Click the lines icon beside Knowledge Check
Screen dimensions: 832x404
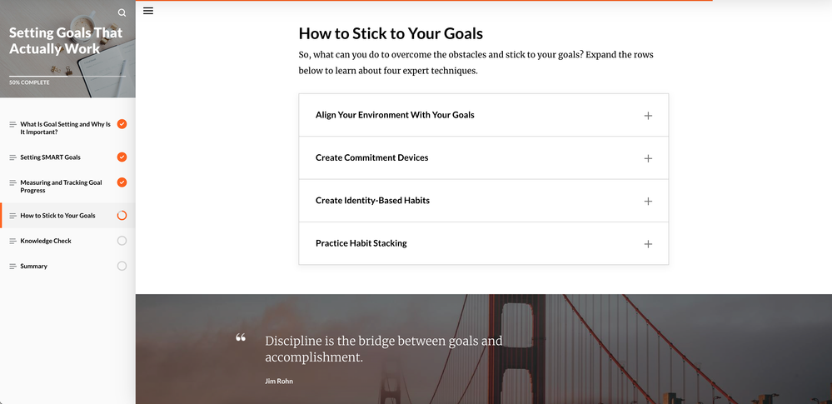12,241
